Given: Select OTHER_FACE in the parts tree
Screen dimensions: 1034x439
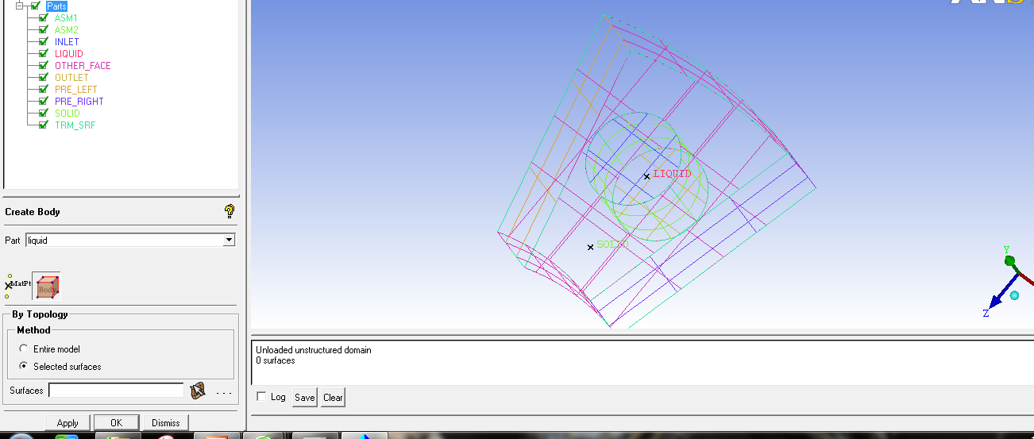Looking at the screenshot, I should click(83, 66).
